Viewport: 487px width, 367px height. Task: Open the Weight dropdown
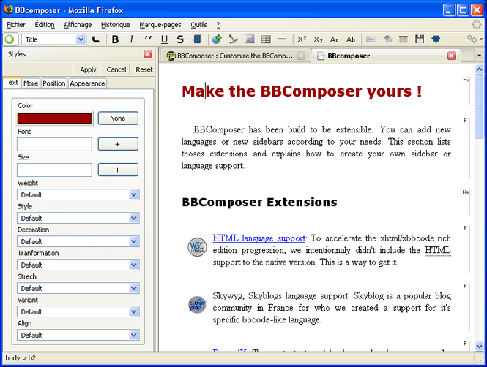tap(78, 194)
